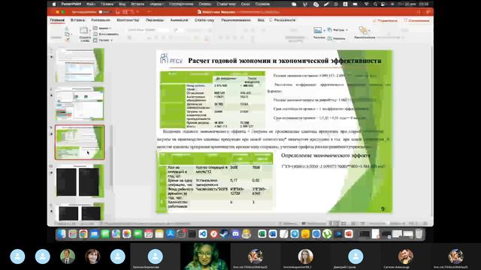The height and width of the screenshot is (270, 481).
Task: Open the Переходы ribbon tab
Action: tap(155, 20)
